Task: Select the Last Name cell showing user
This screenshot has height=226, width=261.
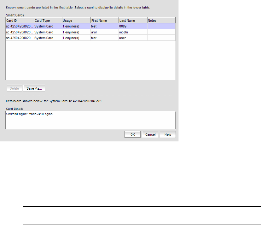Action: 132,38
